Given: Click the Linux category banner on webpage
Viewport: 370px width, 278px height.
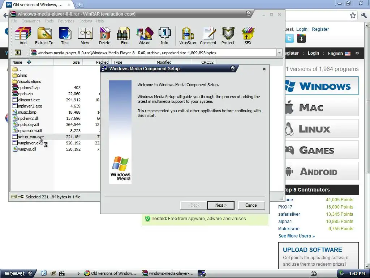Looking at the screenshot, I should click(322, 129).
